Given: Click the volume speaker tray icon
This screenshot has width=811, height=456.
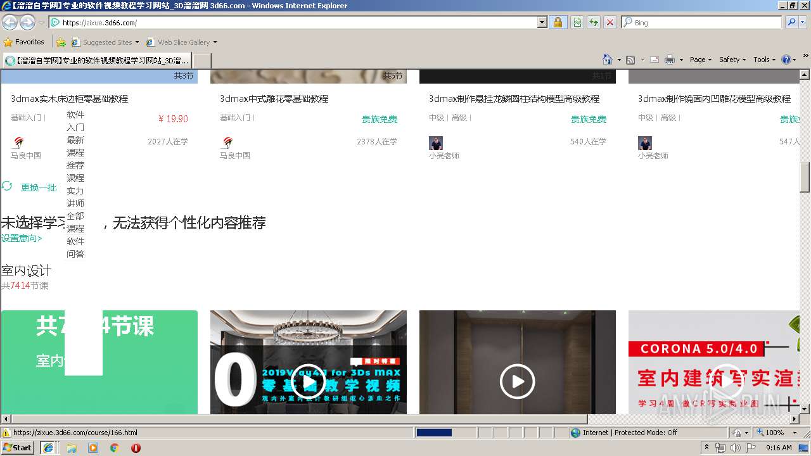Looking at the screenshot, I should click(735, 448).
